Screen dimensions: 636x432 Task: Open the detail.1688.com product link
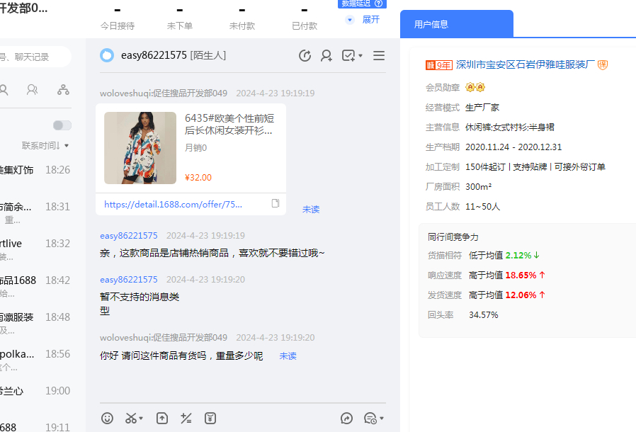[x=174, y=204]
